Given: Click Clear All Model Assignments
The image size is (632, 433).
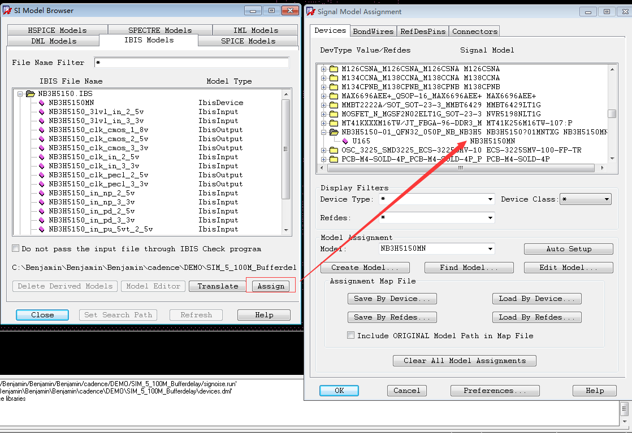Looking at the screenshot, I should point(464,361).
